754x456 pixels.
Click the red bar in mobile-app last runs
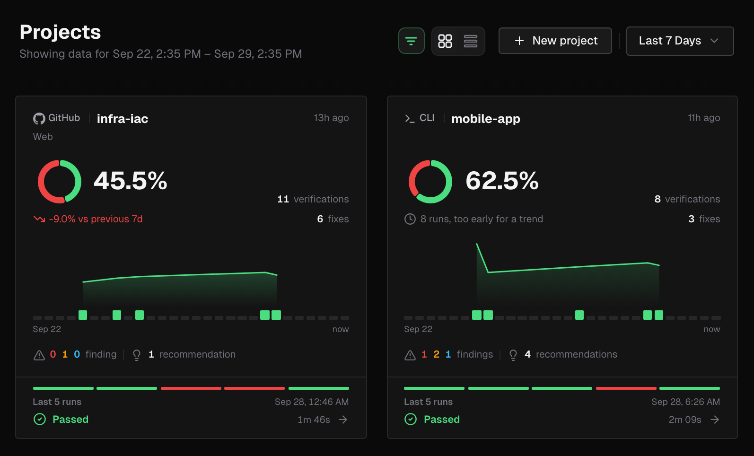[x=626, y=388]
